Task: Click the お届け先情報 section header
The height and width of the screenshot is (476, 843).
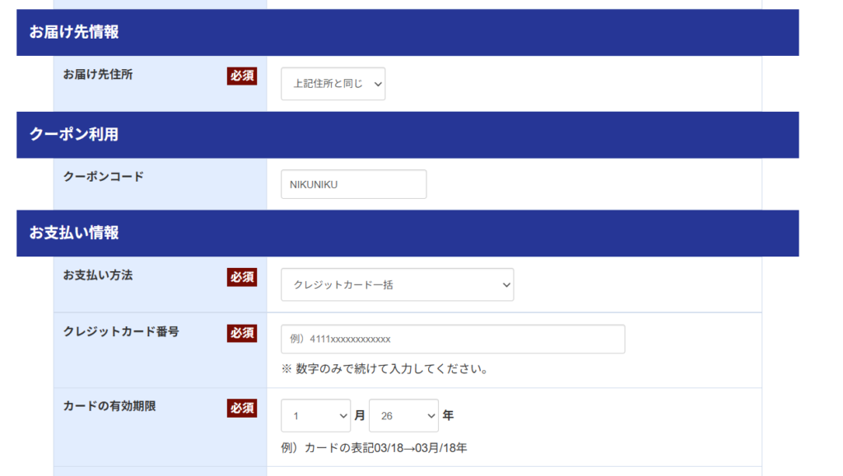Action: 74,32
